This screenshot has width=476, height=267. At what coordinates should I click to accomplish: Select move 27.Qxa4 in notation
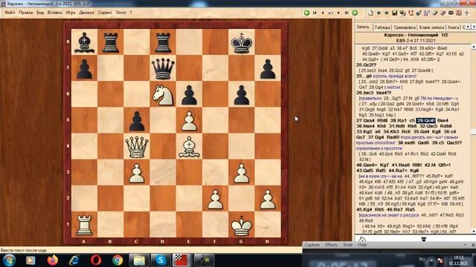pos(365,120)
